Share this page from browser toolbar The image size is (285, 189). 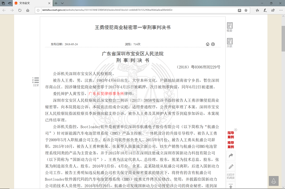coord(273,10)
